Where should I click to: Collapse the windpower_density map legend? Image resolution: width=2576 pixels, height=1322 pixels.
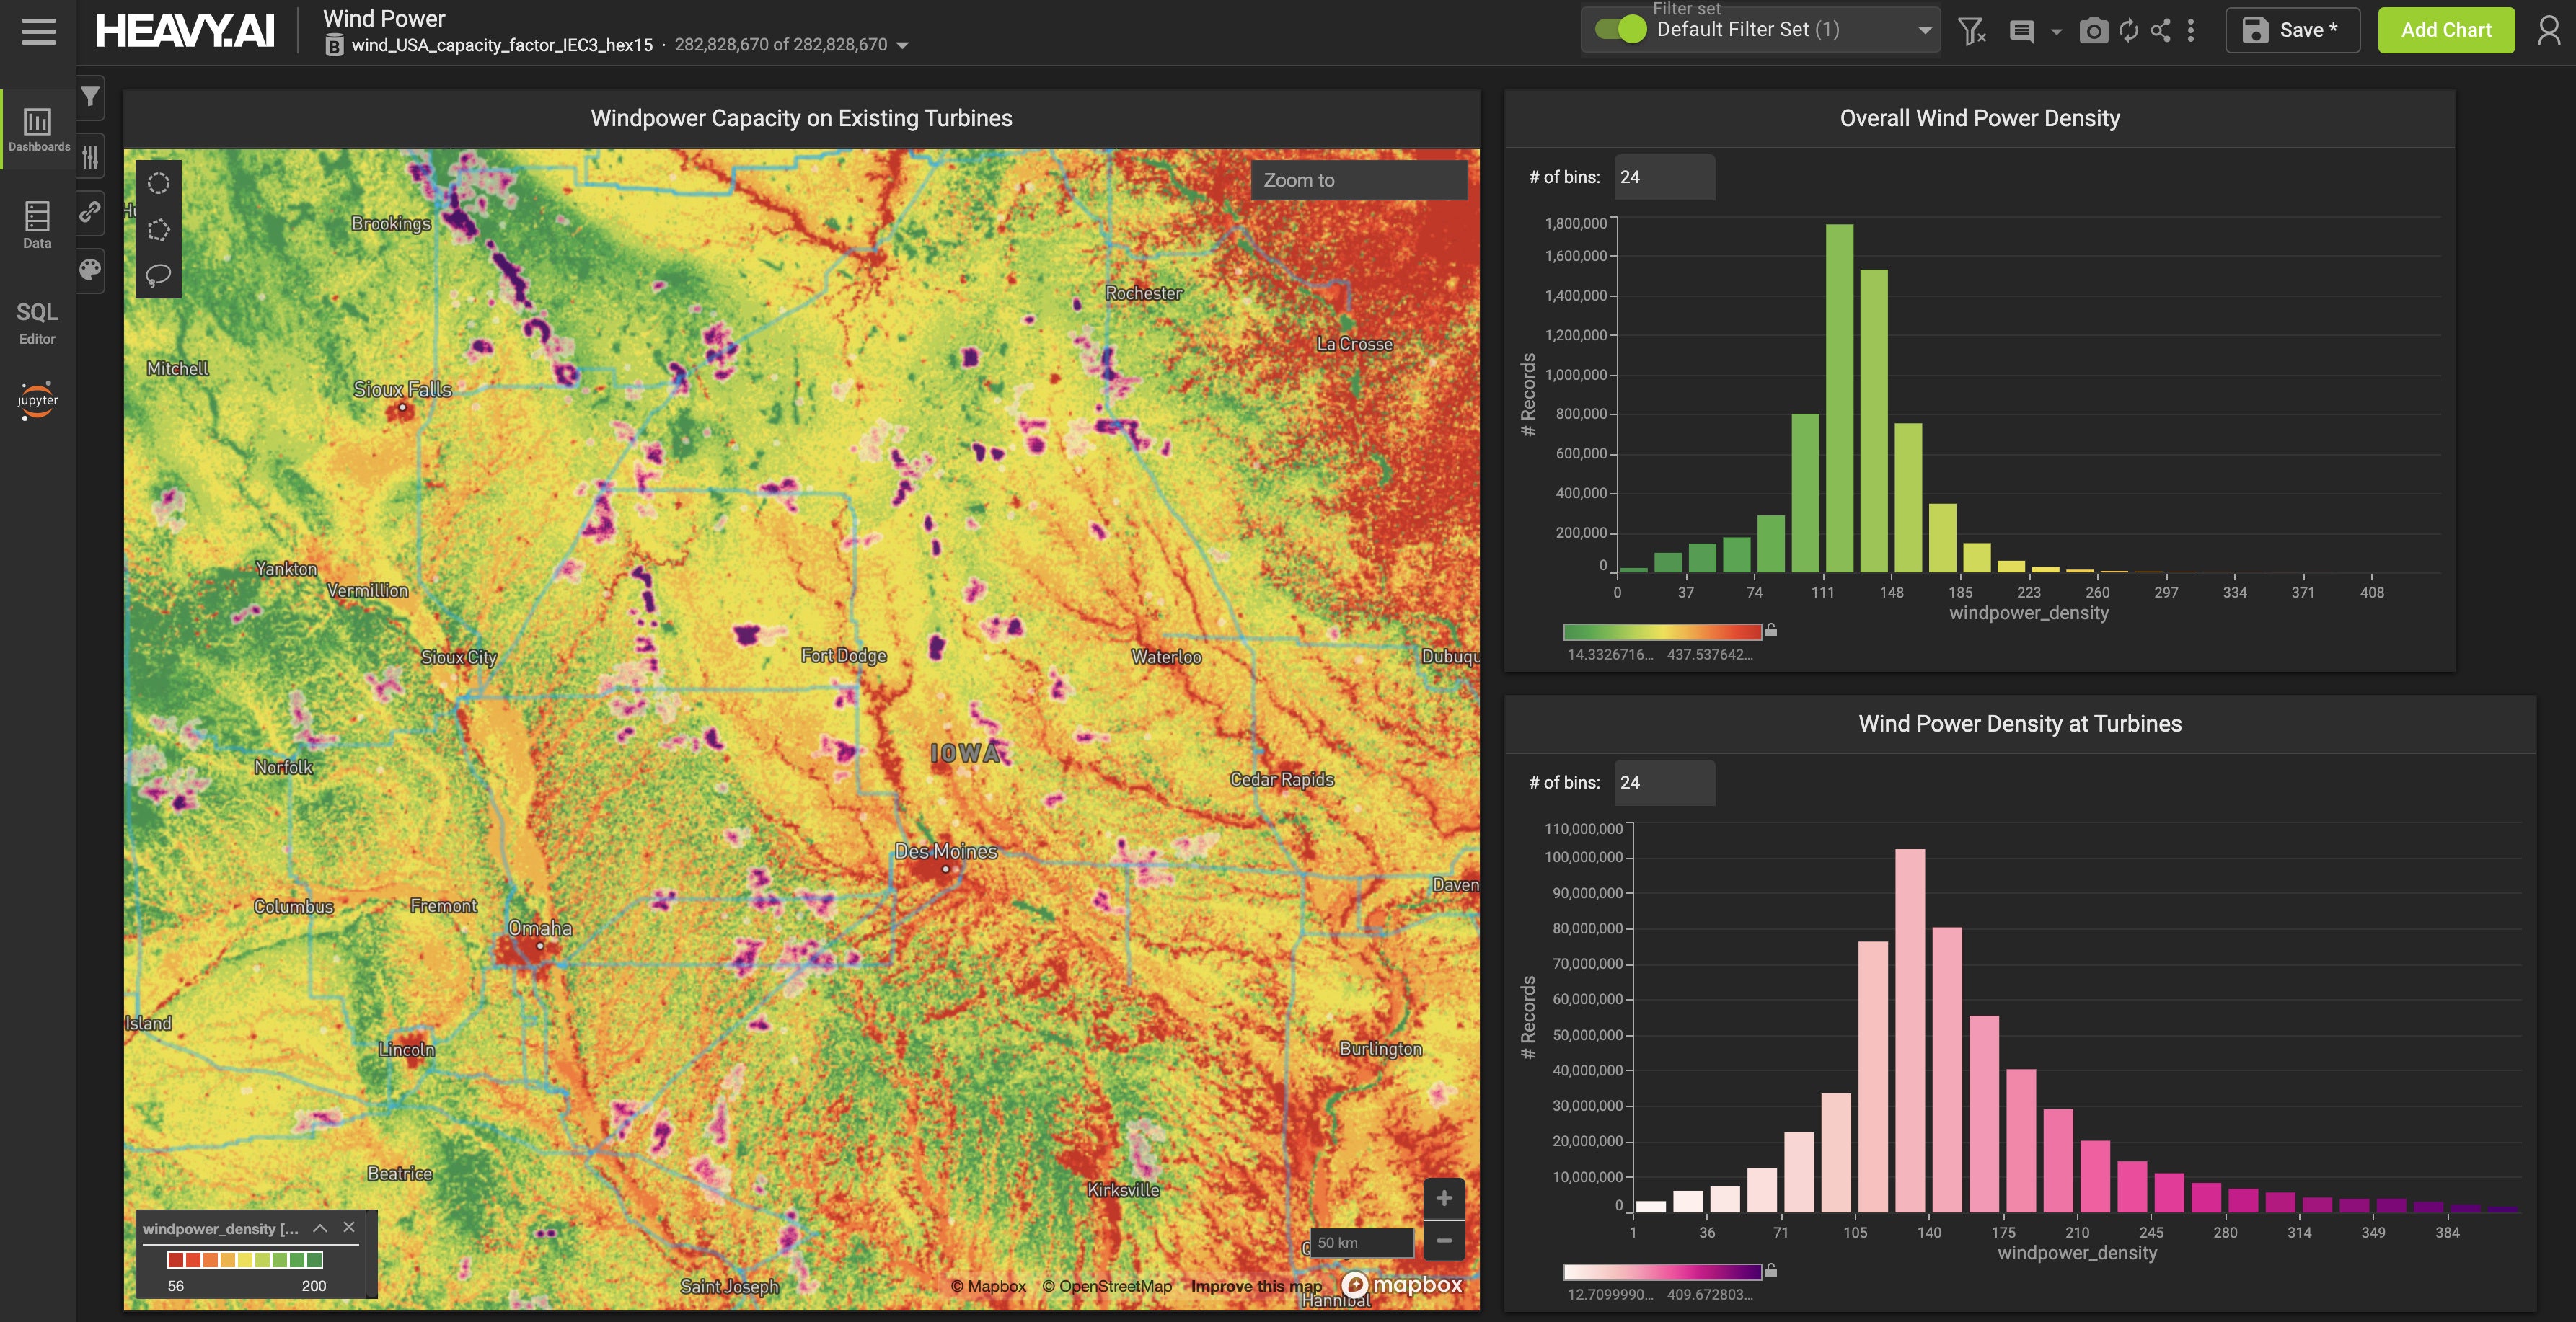tap(320, 1228)
